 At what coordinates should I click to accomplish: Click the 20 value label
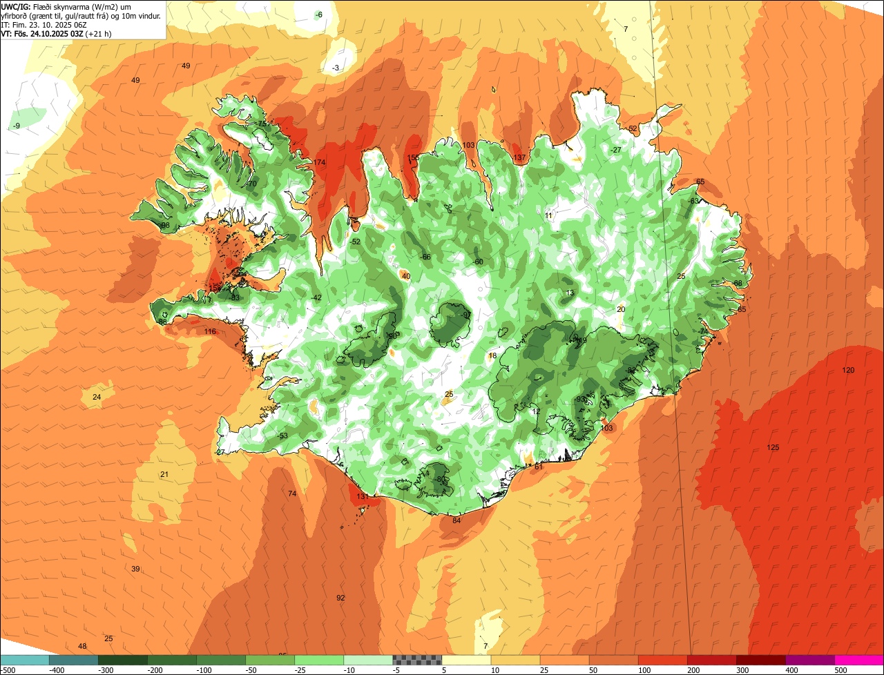(621, 309)
